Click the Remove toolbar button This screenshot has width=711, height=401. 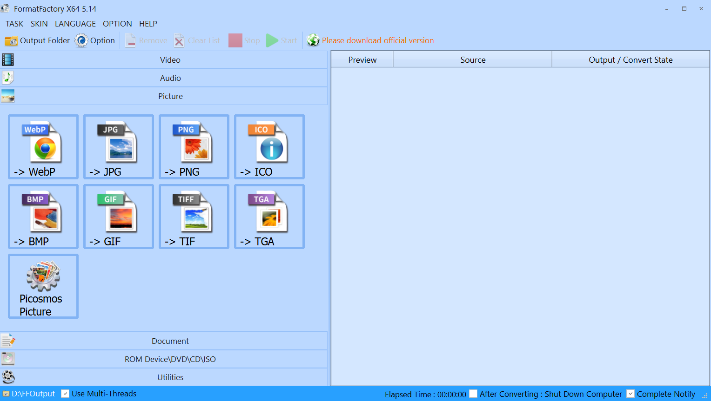(x=146, y=40)
